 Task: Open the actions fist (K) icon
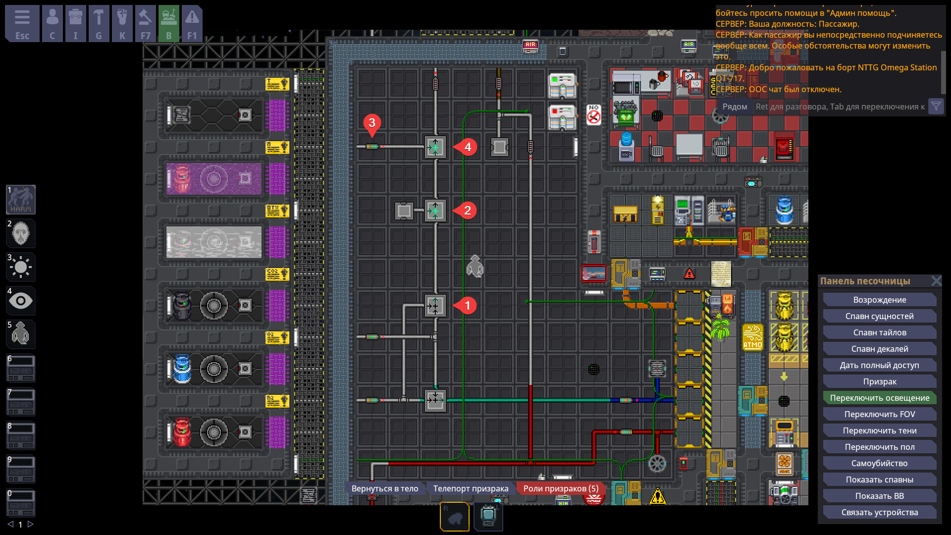tap(122, 23)
